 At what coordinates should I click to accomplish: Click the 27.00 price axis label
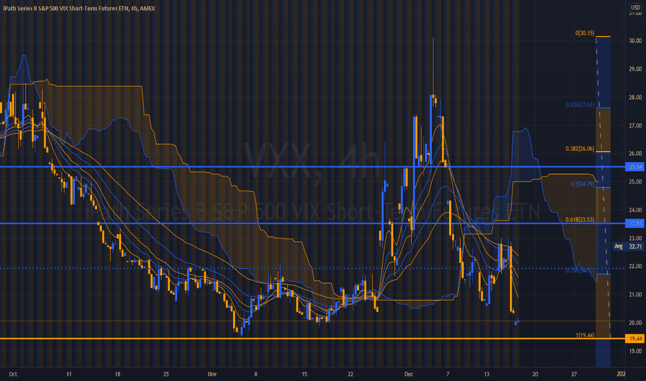point(636,125)
